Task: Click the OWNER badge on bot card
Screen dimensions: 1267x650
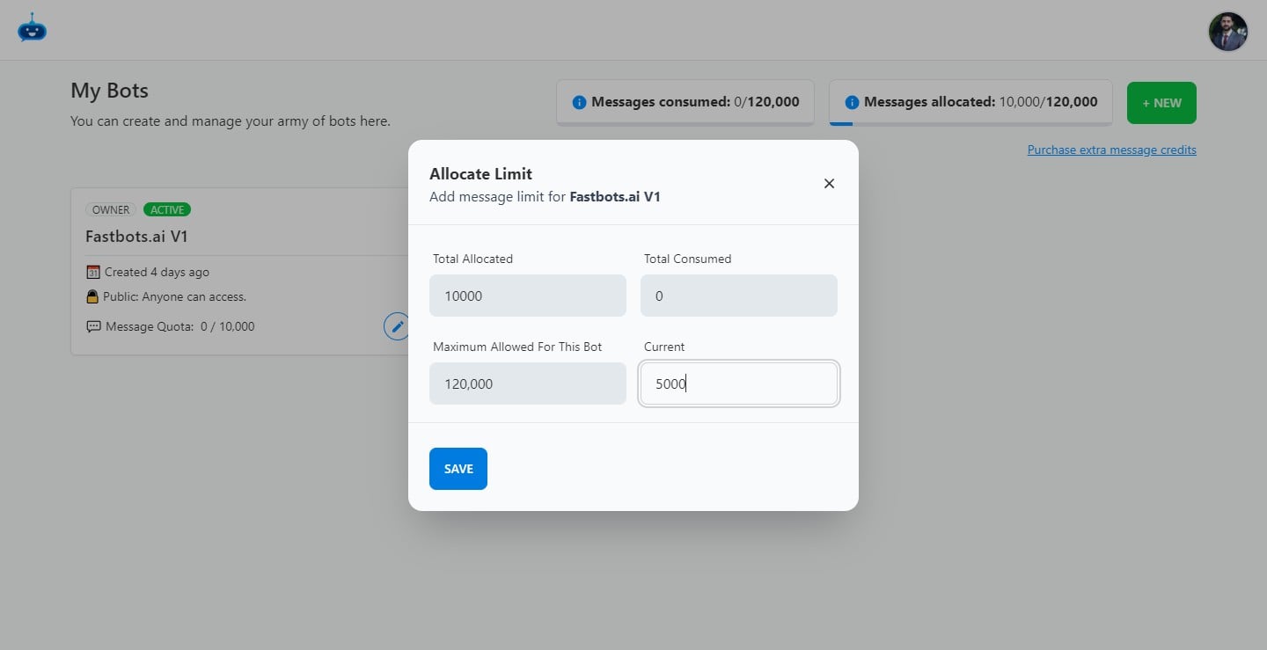Action: pyautogui.click(x=111, y=210)
